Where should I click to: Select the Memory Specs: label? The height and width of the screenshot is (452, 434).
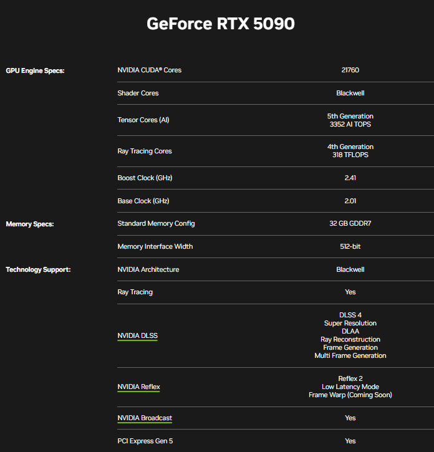(30, 224)
